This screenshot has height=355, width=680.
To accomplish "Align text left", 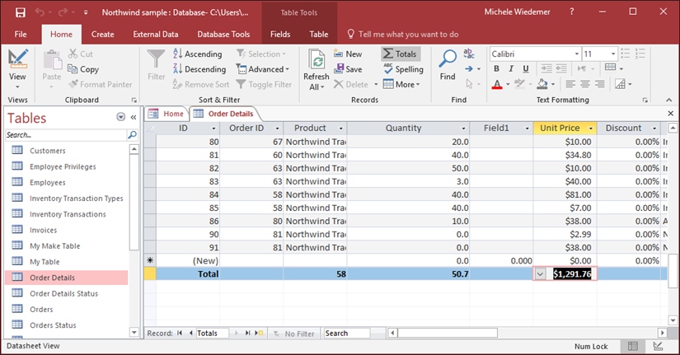I will 570,84.
